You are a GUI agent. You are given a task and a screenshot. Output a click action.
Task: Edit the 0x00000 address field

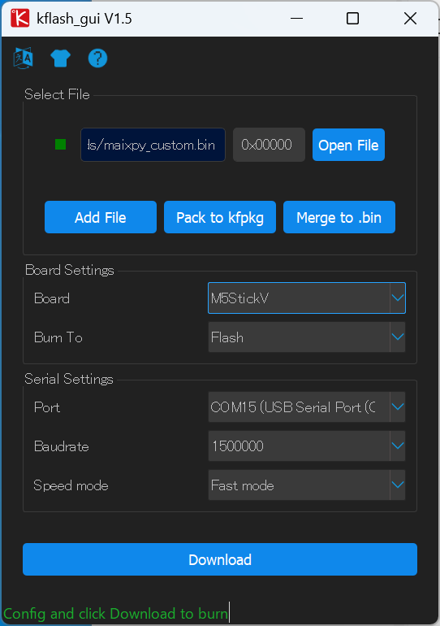point(269,145)
